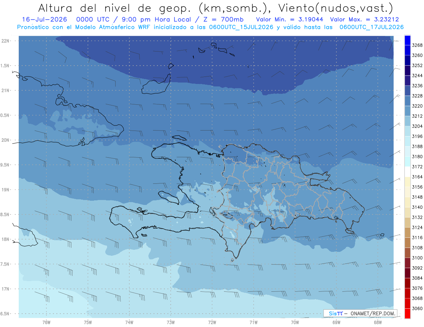Click the color bar segment between 3212 and 3204
The height and width of the screenshot is (327, 424).
(407, 121)
